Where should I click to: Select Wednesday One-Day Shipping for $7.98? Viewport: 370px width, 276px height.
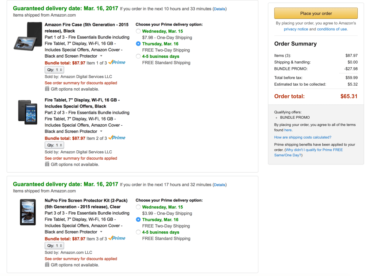138,31
